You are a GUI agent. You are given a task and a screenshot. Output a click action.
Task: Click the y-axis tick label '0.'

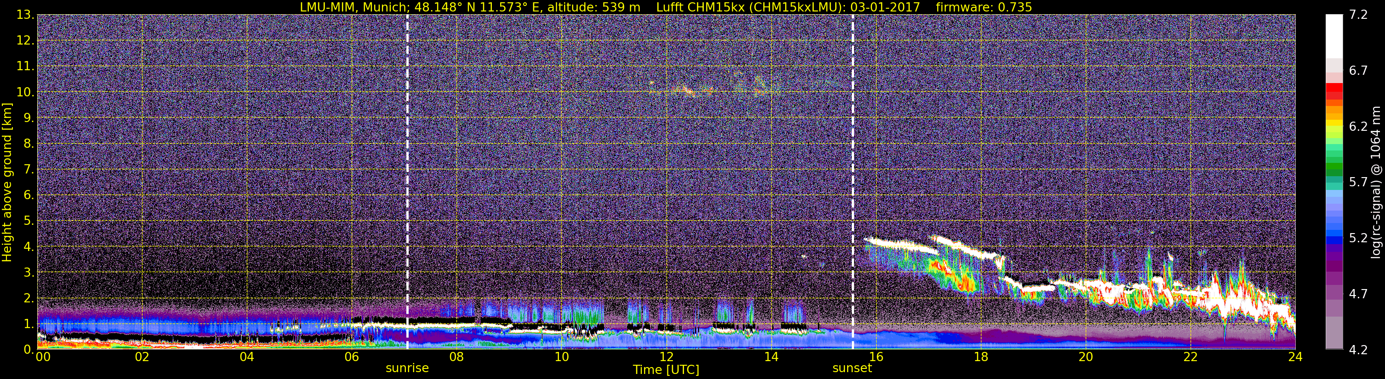[x=28, y=349]
